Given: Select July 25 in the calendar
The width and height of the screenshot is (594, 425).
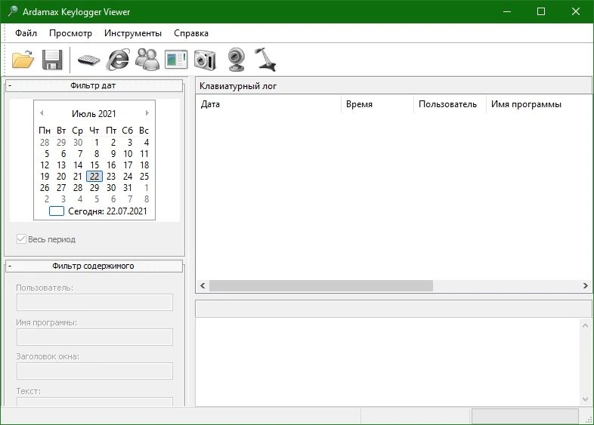Looking at the screenshot, I should coord(144,177).
